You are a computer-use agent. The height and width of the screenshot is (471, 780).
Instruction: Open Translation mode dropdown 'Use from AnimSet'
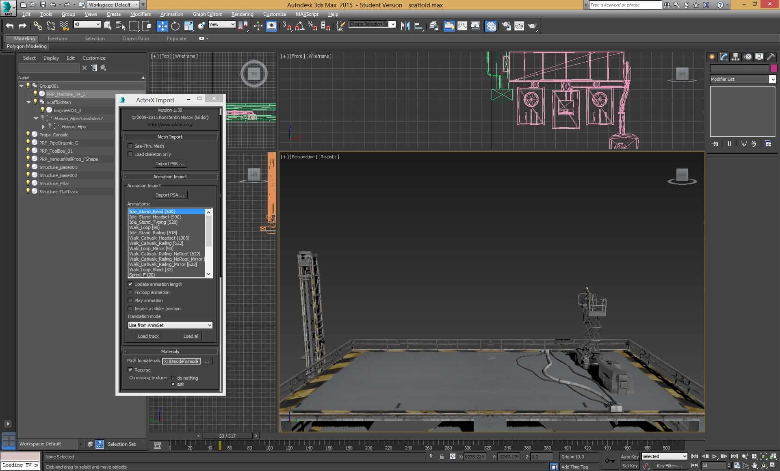pos(170,325)
